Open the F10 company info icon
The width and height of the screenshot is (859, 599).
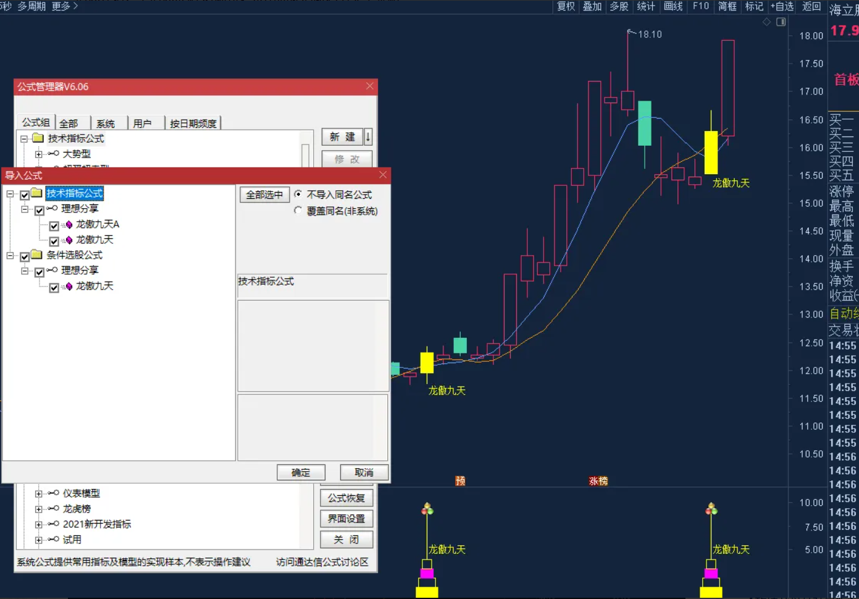(x=700, y=7)
